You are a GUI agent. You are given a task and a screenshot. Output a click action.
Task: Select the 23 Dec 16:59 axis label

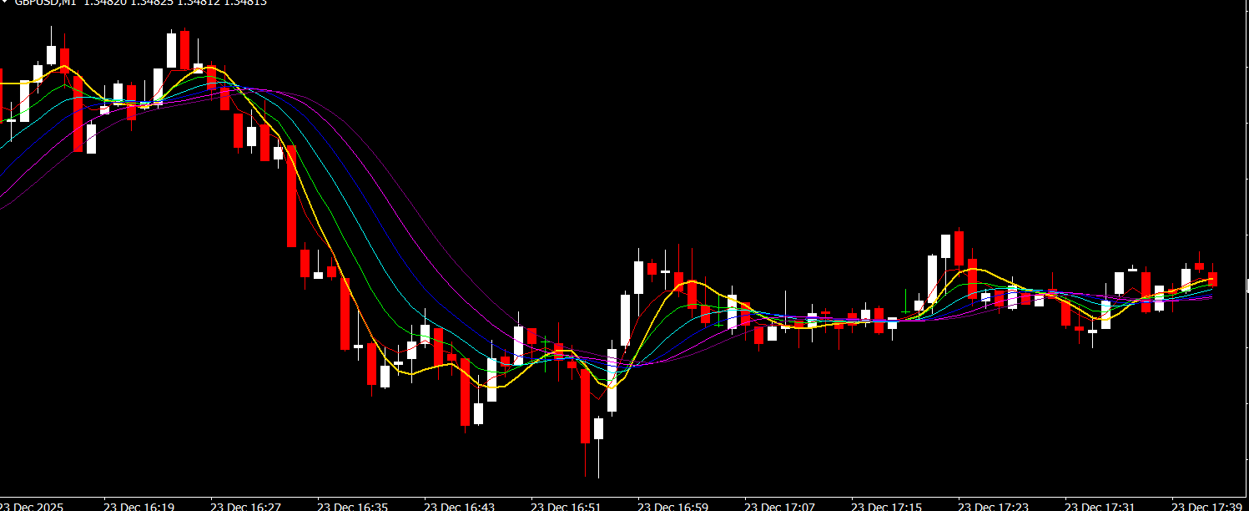tap(672, 506)
